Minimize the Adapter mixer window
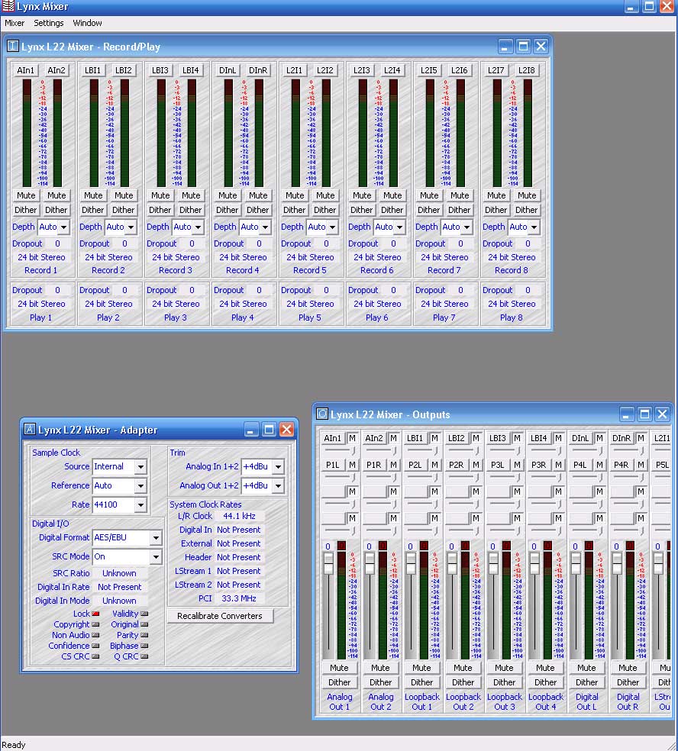The width and height of the screenshot is (678, 751). click(251, 429)
